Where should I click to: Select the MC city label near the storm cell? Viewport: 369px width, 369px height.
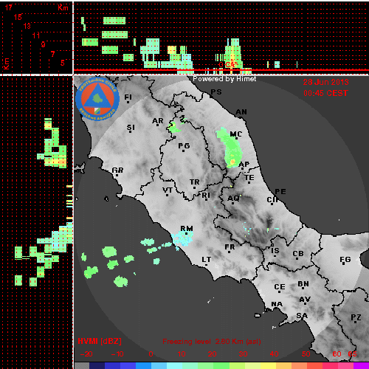point(236,134)
